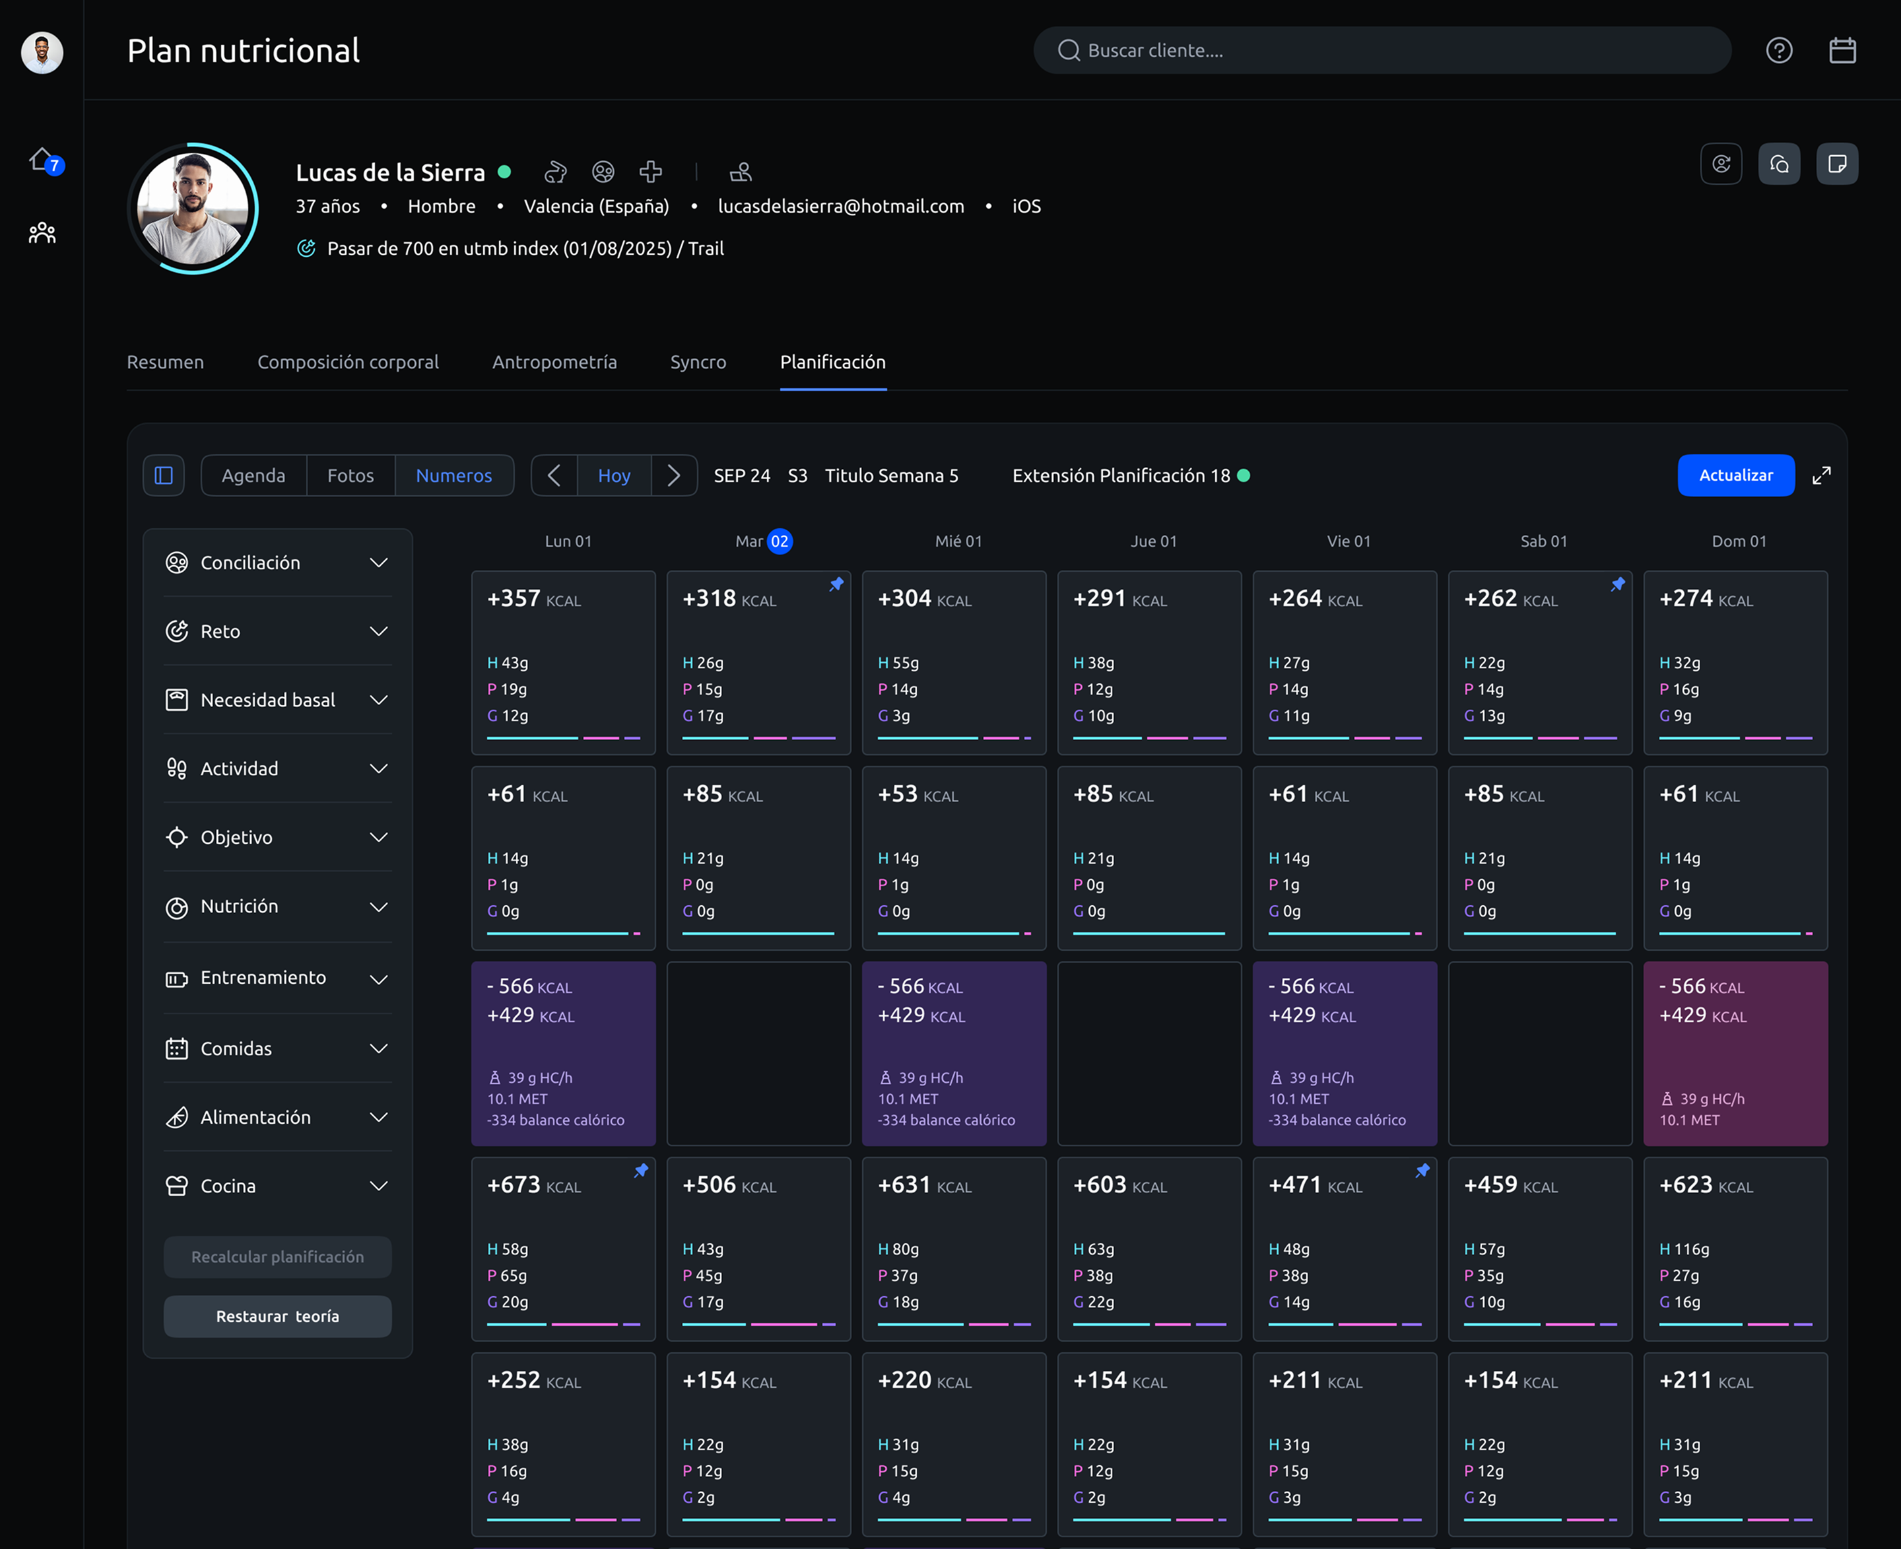This screenshot has width=1901, height=1549.
Task: Switch to the Antropometría tab
Action: click(554, 361)
